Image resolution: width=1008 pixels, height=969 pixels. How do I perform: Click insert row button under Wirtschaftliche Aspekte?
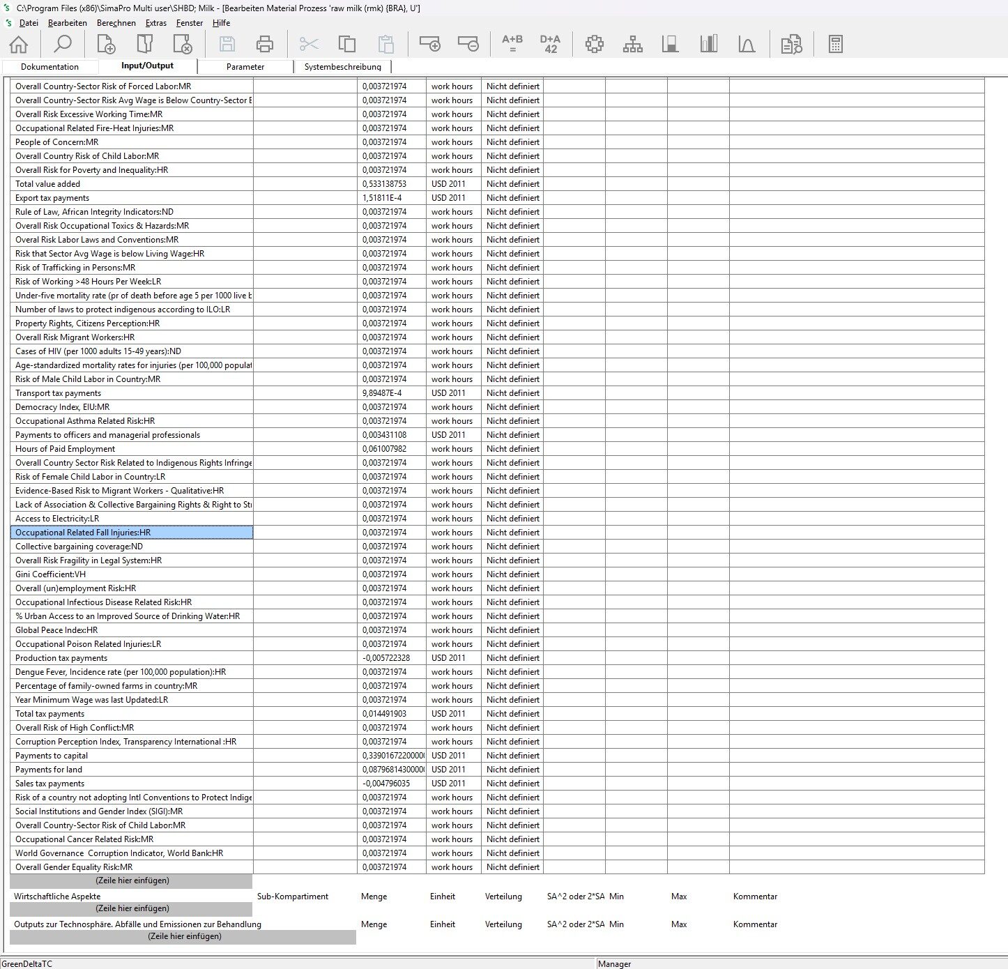[132, 908]
